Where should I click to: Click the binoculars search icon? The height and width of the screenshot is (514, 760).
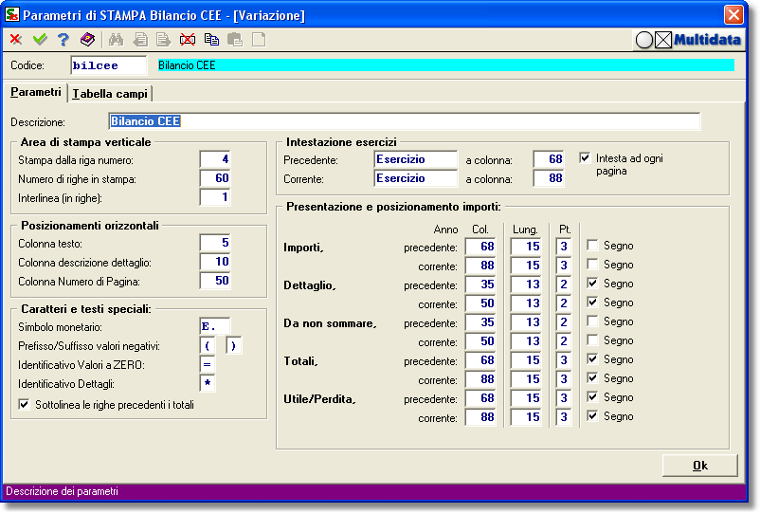pyautogui.click(x=116, y=39)
